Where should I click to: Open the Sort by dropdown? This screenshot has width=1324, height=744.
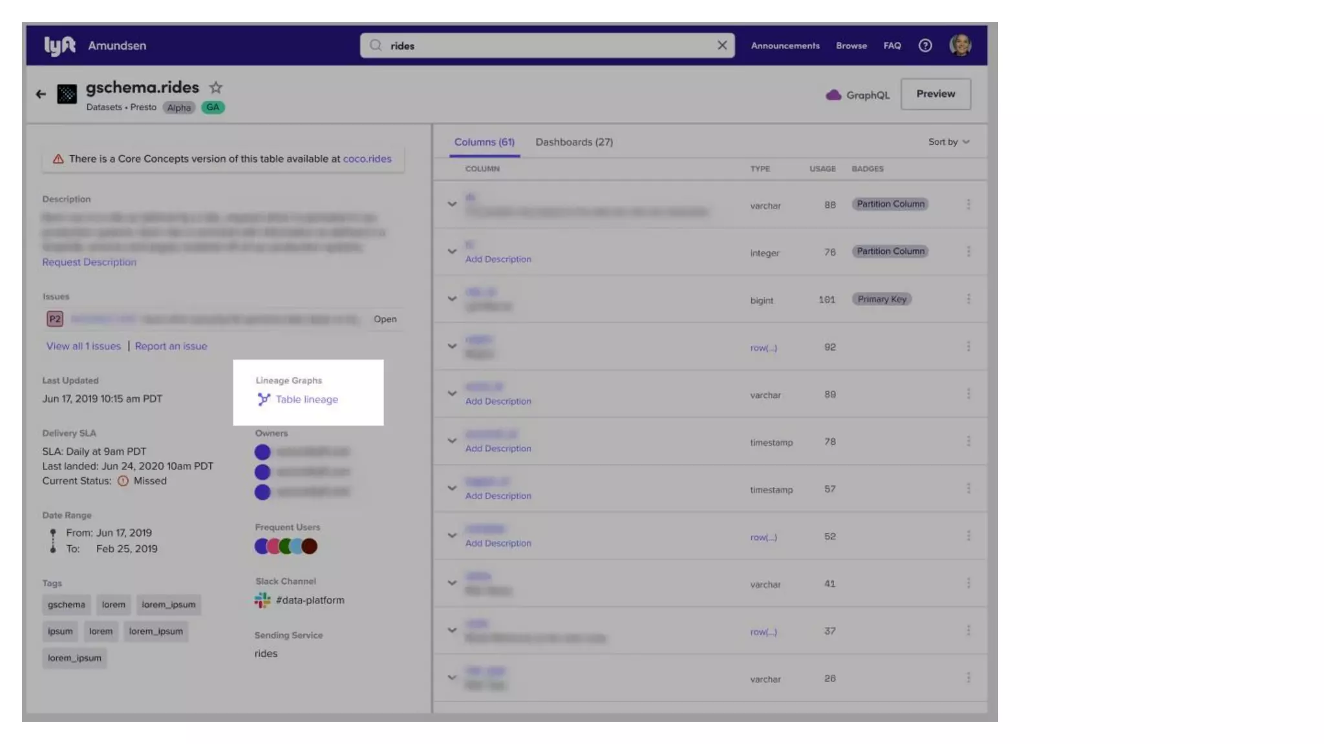948,142
